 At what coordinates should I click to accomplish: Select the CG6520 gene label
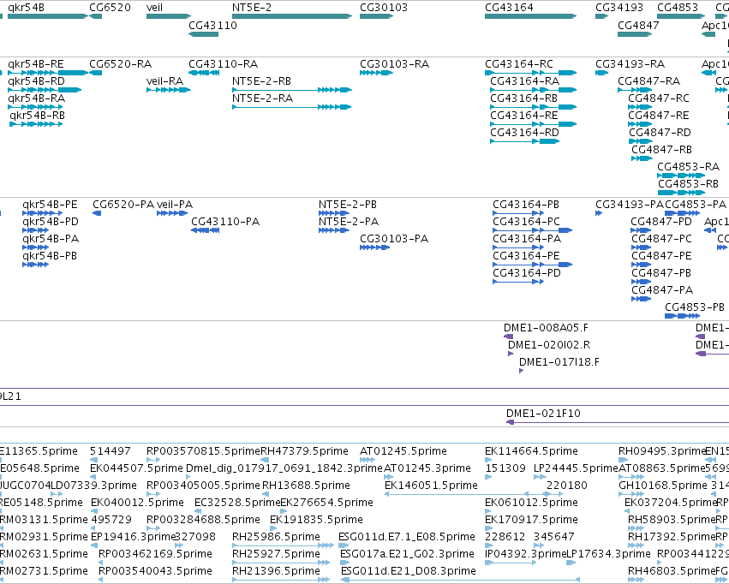pos(111,8)
